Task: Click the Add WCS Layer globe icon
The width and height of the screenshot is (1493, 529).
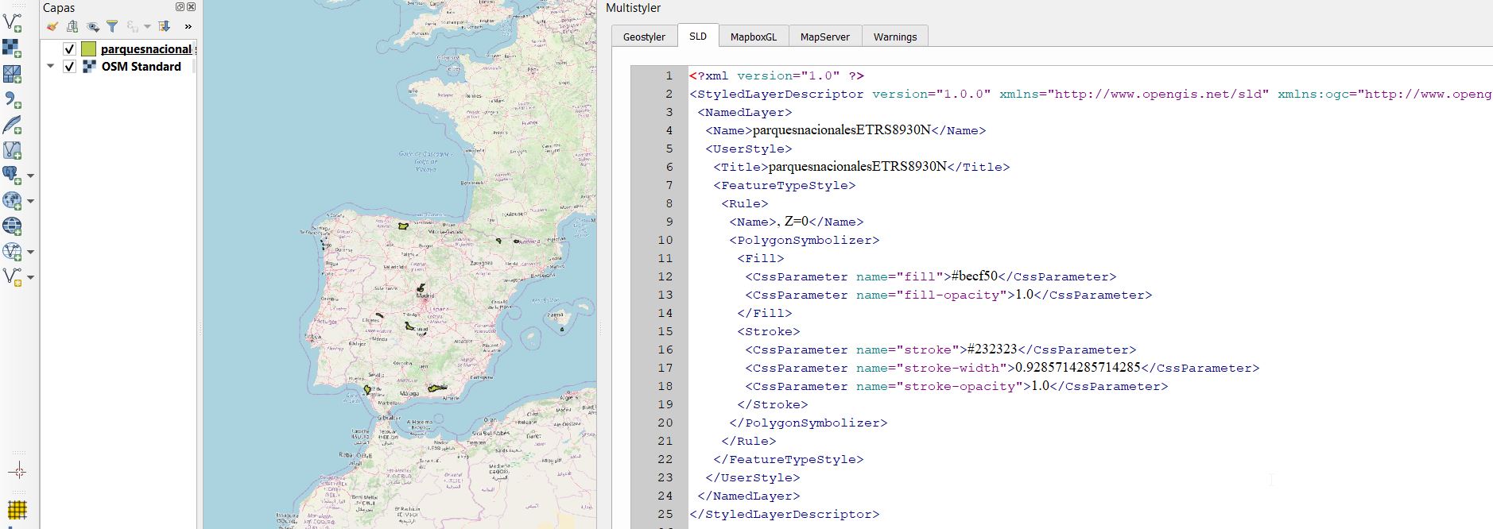Action: [x=12, y=226]
